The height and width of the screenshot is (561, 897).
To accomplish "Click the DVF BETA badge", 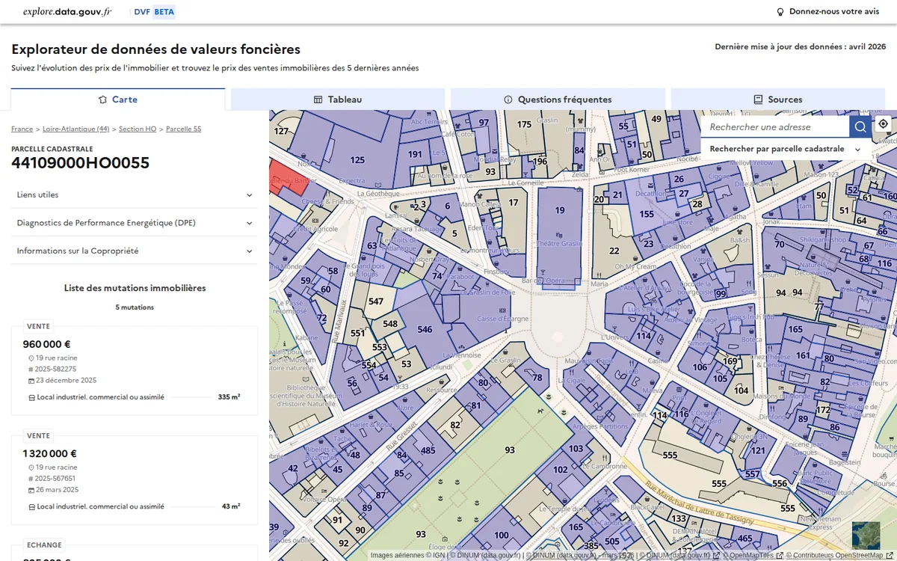I will point(154,12).
